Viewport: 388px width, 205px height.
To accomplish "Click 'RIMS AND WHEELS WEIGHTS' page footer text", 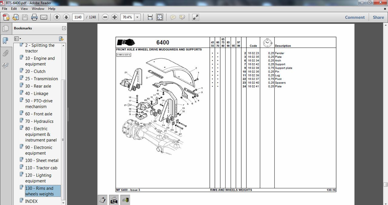I will pos(231,190).
